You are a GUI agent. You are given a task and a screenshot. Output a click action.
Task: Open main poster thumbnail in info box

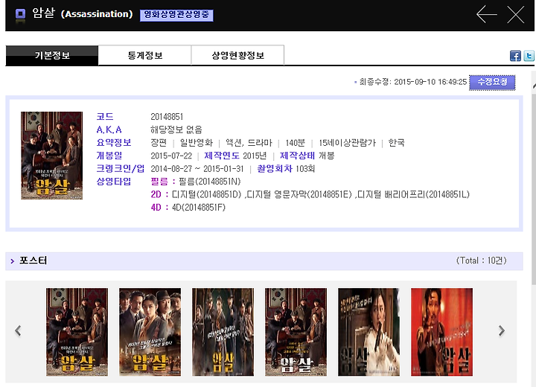point(51,156)
